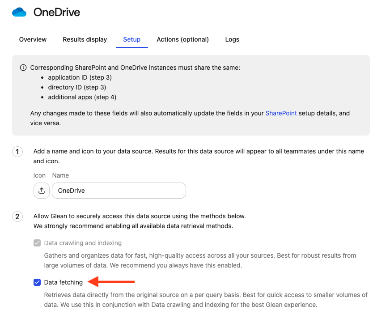Follow the SharePoint link
Image resolution: width=390 pixels, height=323 pixels.
(281, 113)
